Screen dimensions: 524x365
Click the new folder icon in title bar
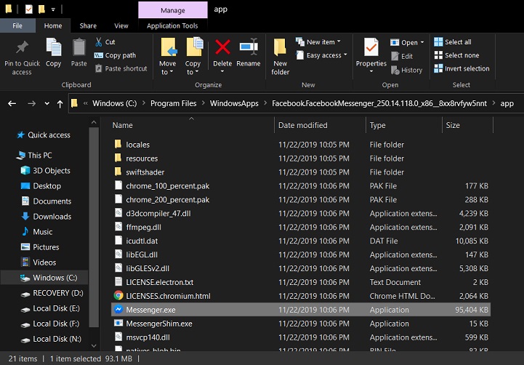click(x=41, y=9)
